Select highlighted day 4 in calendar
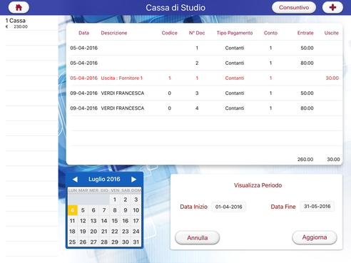The image size is (351, 263). click(72, 210)
